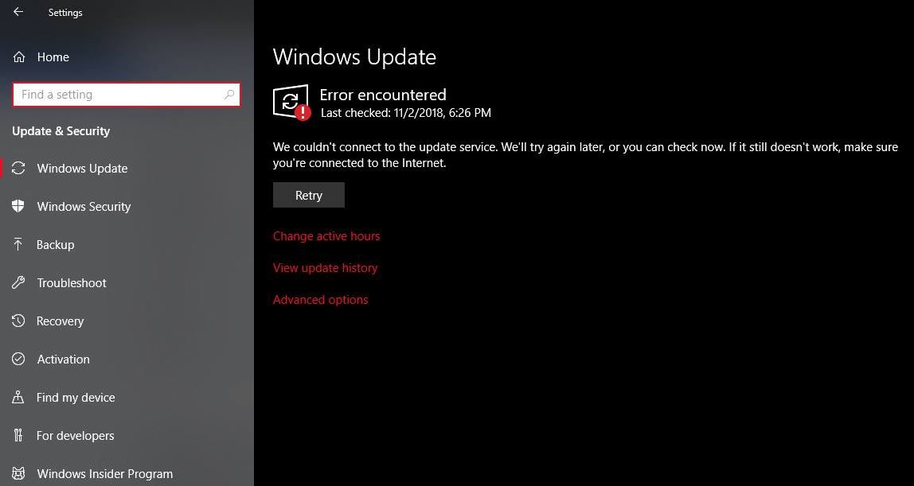This screenshot has width=914, height=486.
Task: Click the back arrow in Settings
Action: tap(18, 12)
